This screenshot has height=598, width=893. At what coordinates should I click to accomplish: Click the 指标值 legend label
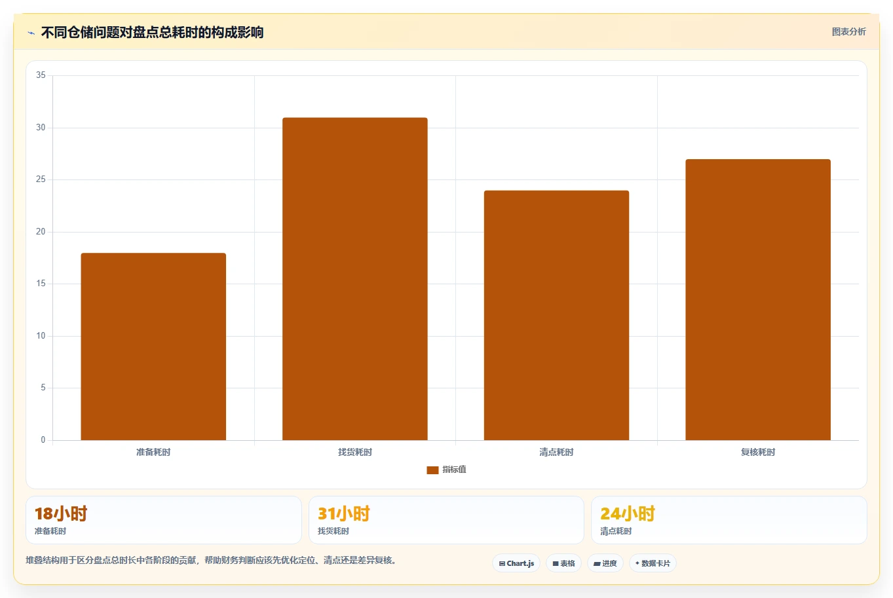coord(454,470)
